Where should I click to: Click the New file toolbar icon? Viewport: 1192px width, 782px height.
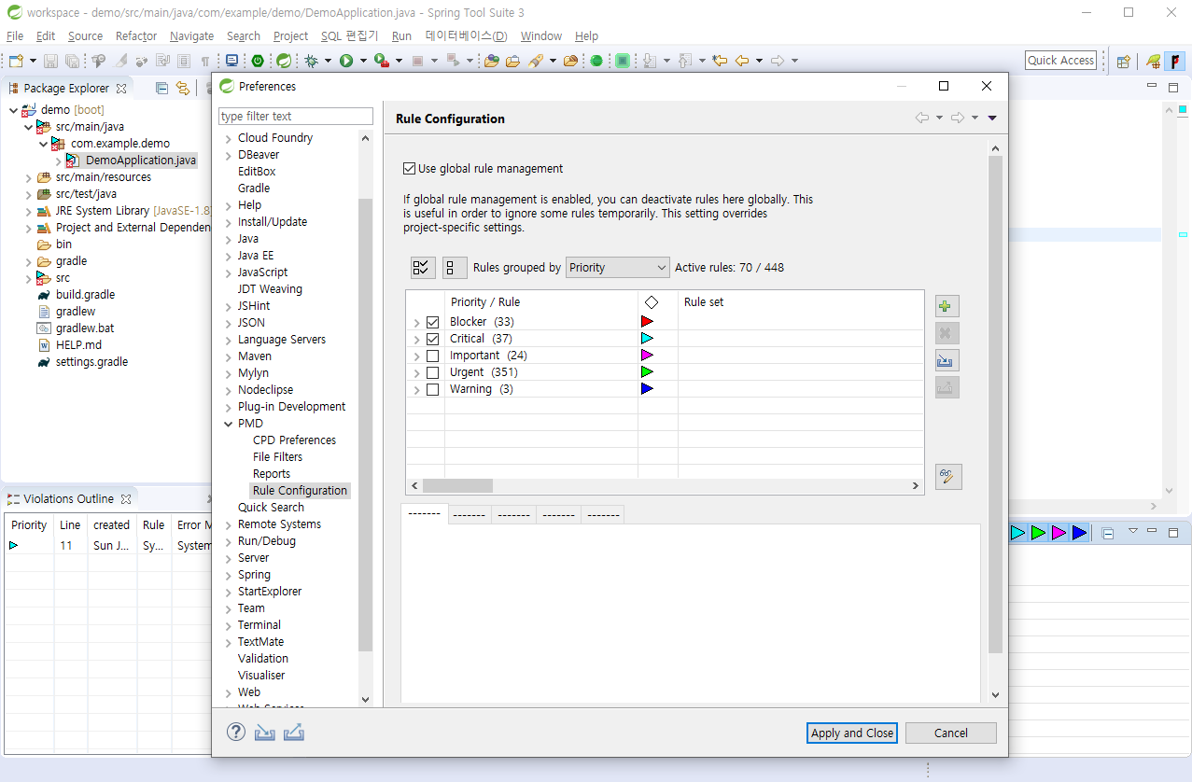[x=17, y=61]
